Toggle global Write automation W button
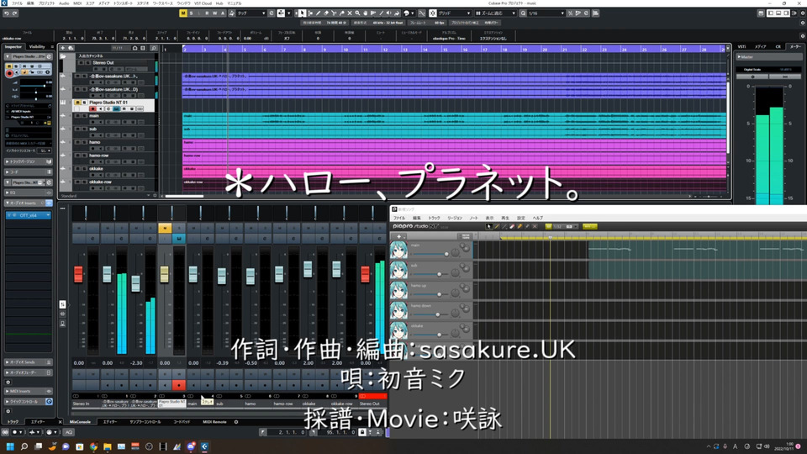 [x=214, y=13]
